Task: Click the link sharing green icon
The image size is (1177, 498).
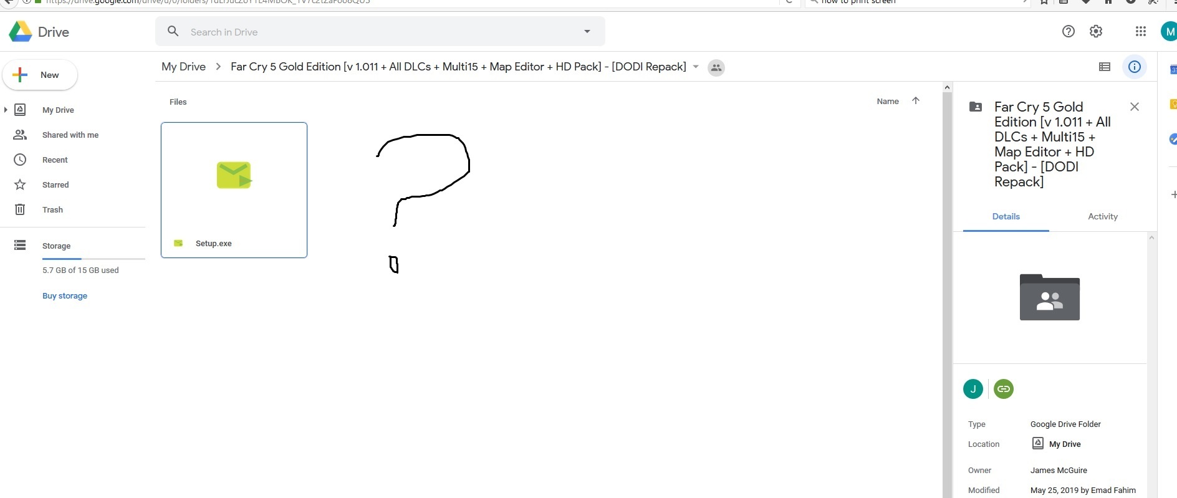Action: 1003,389
